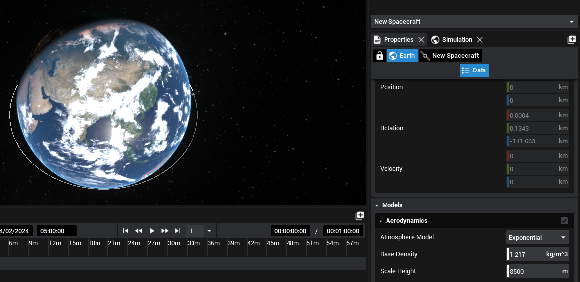Click the Scale Height label
The image size is (580, 282).
tap(398, 271)
